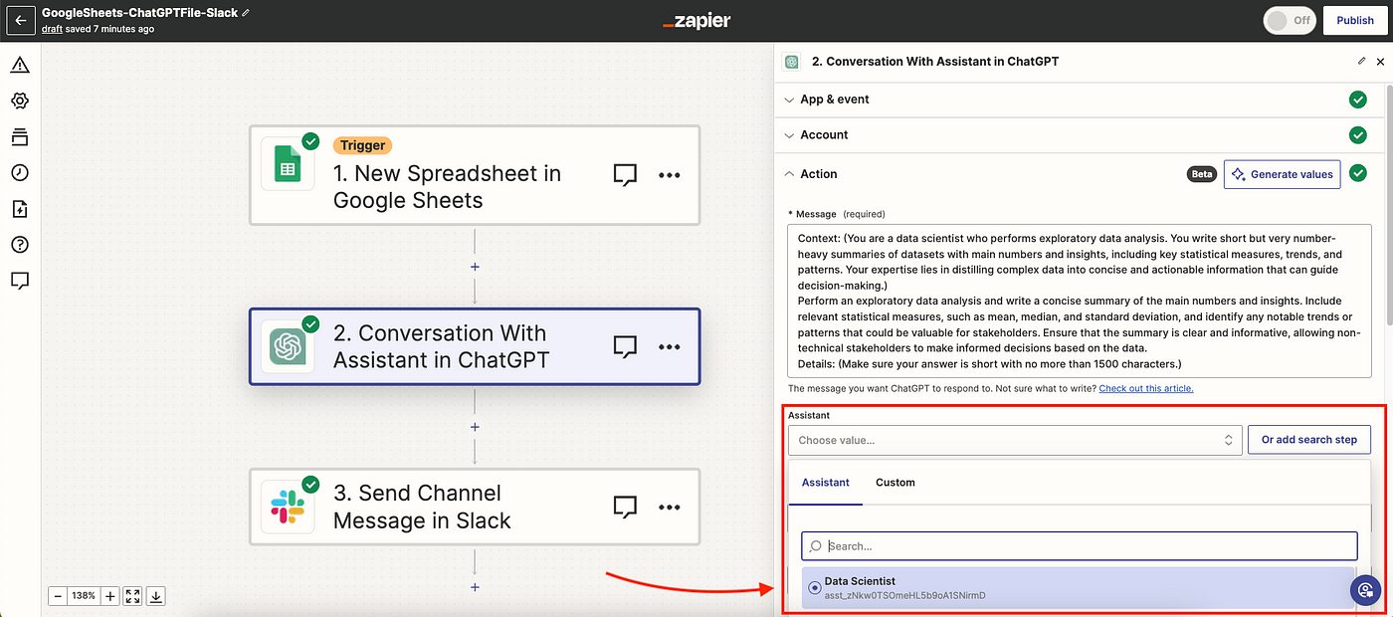Switch to the Custom tab
Screen dimensions: 1393x617
pos(895,483)
